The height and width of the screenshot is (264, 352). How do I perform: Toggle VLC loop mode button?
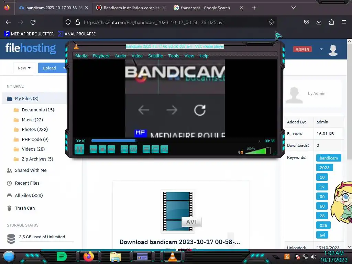155,150
